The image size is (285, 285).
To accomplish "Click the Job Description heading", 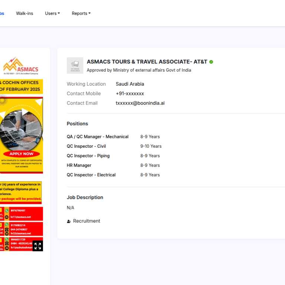I will click(85, 197).
